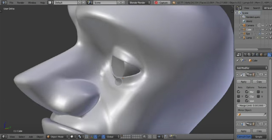272x140 pixels.
Task: Delete the Default screen layout
Action: [84, 3]
